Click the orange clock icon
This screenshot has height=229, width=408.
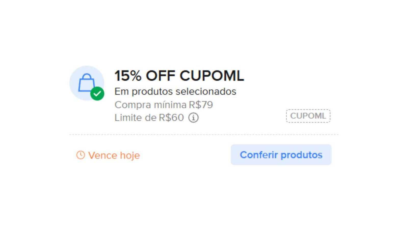pos(80,155)
